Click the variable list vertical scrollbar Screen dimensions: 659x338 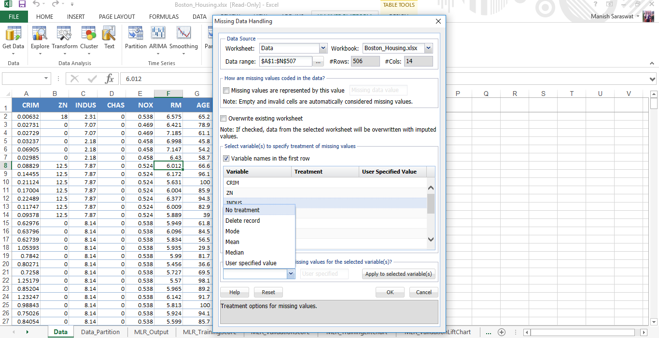431,203
